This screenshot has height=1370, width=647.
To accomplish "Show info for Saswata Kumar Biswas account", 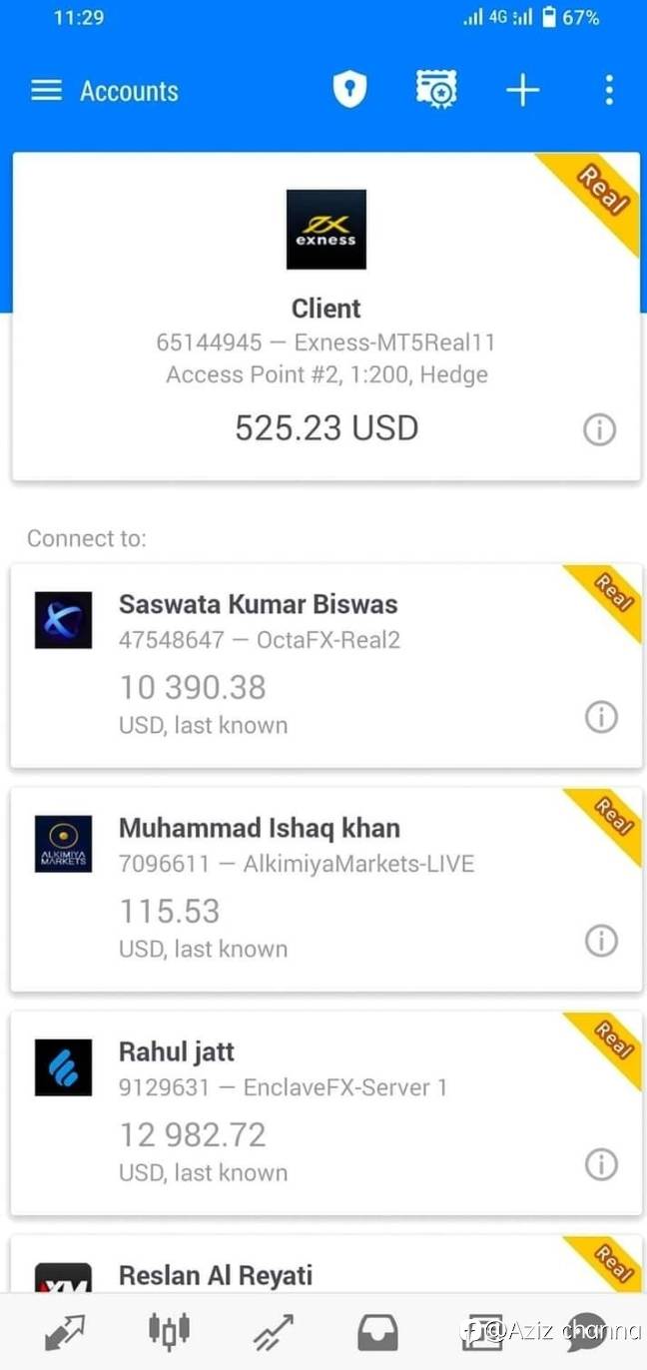I will pyautogui.click(x=601, y=717).
